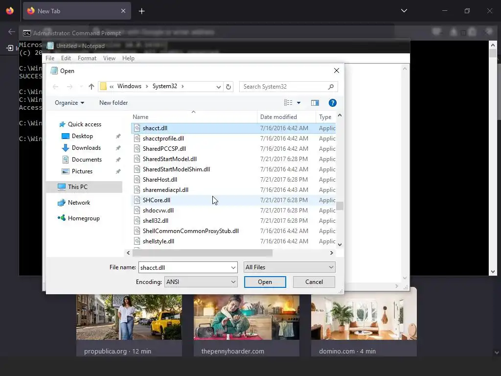This screenshot has height=376, width=501.
Task: Click the Pictures icon in sidebar
Action: (x=65, y=171)
